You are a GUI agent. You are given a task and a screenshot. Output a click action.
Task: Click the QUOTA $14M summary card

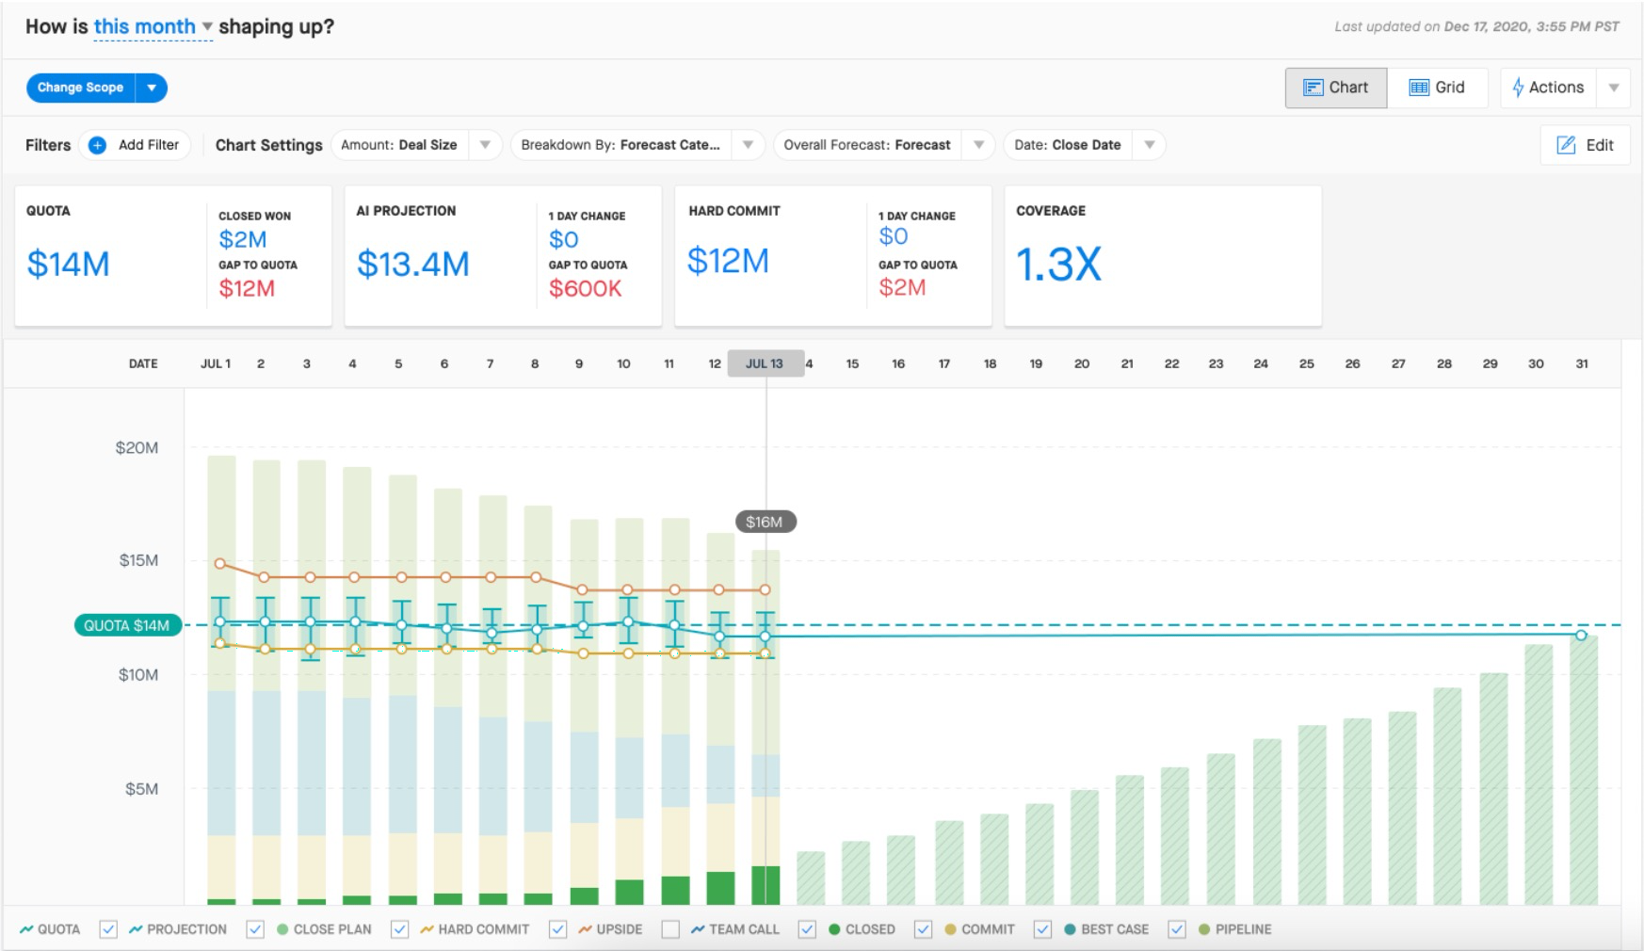[x=173, y=256]
